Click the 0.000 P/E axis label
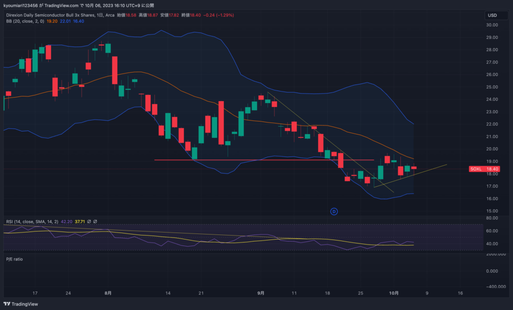The height and width of the screenshot is (310, 513). click(492, 271)
